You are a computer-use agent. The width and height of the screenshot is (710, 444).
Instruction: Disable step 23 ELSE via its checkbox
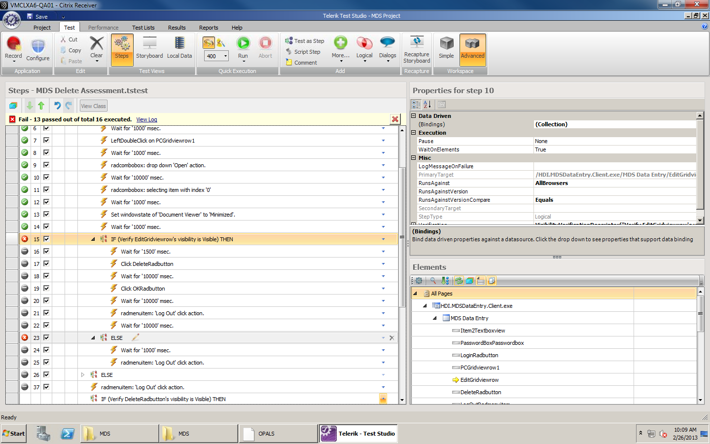click(46, 337)
